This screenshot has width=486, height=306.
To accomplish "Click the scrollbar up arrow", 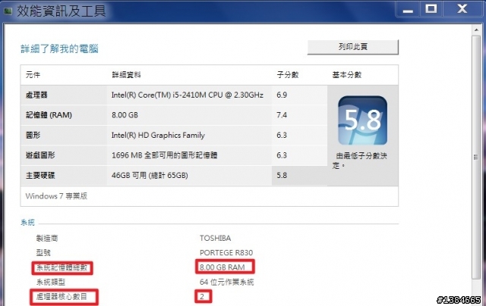I will (476, 30).
